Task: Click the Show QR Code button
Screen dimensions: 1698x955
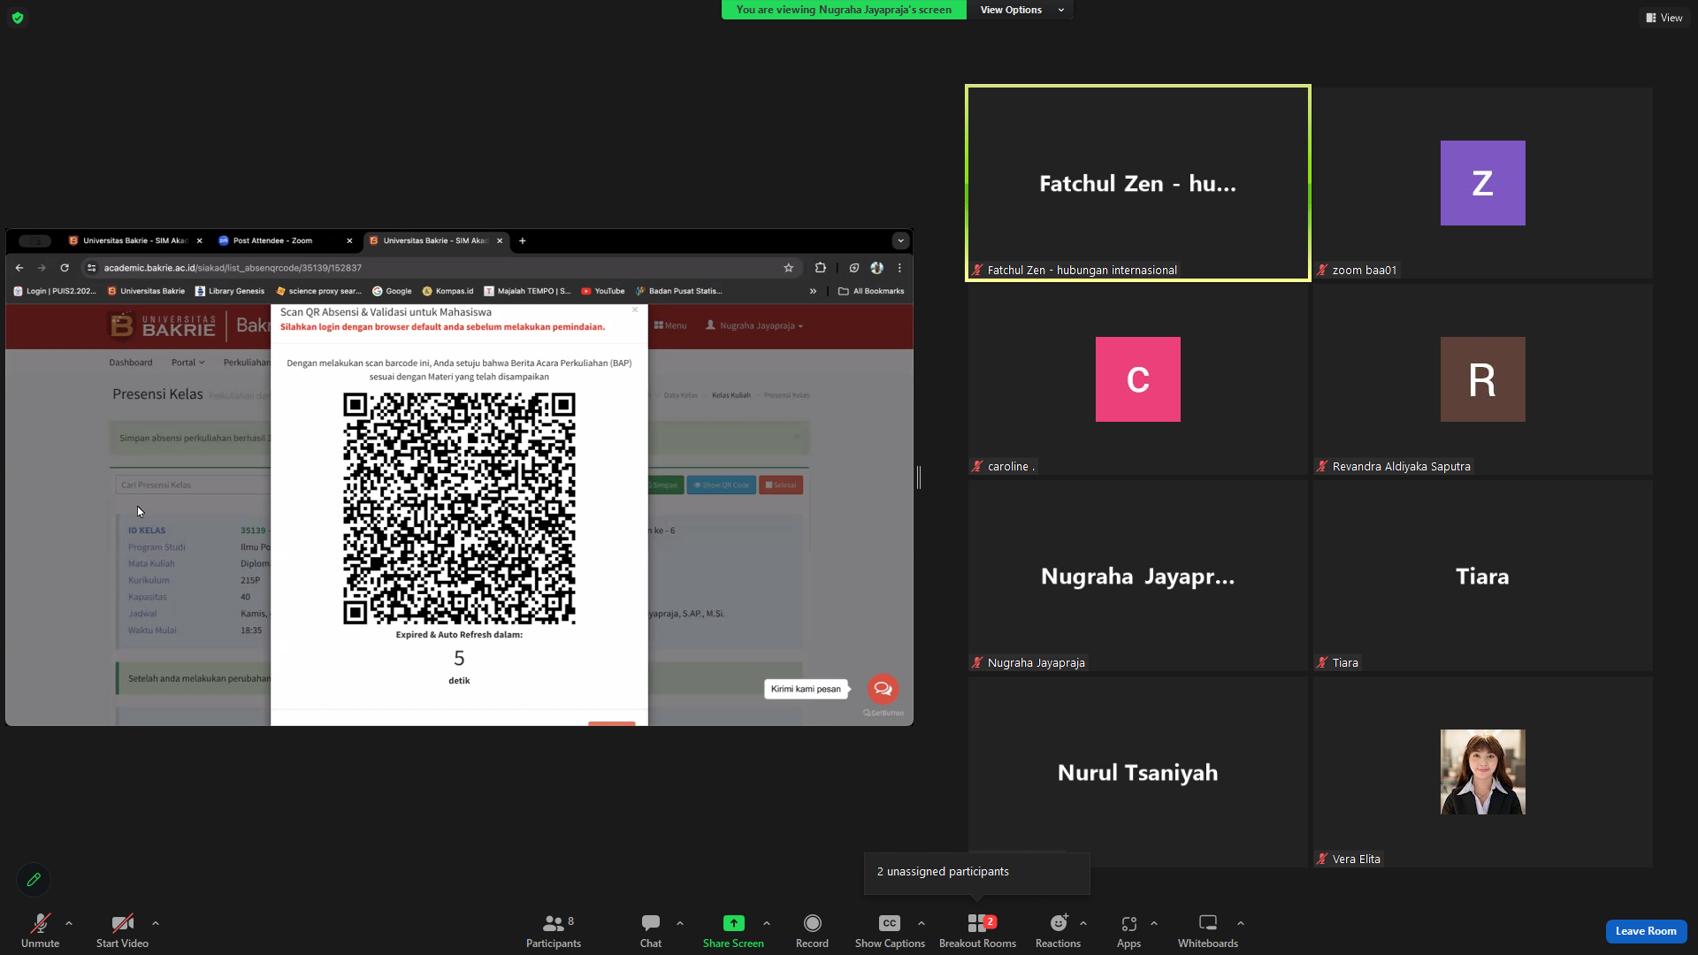Action: click(722, 485)
